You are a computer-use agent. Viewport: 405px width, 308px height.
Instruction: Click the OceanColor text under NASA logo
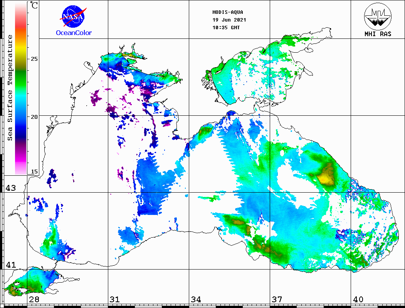(x=74, y=33)
